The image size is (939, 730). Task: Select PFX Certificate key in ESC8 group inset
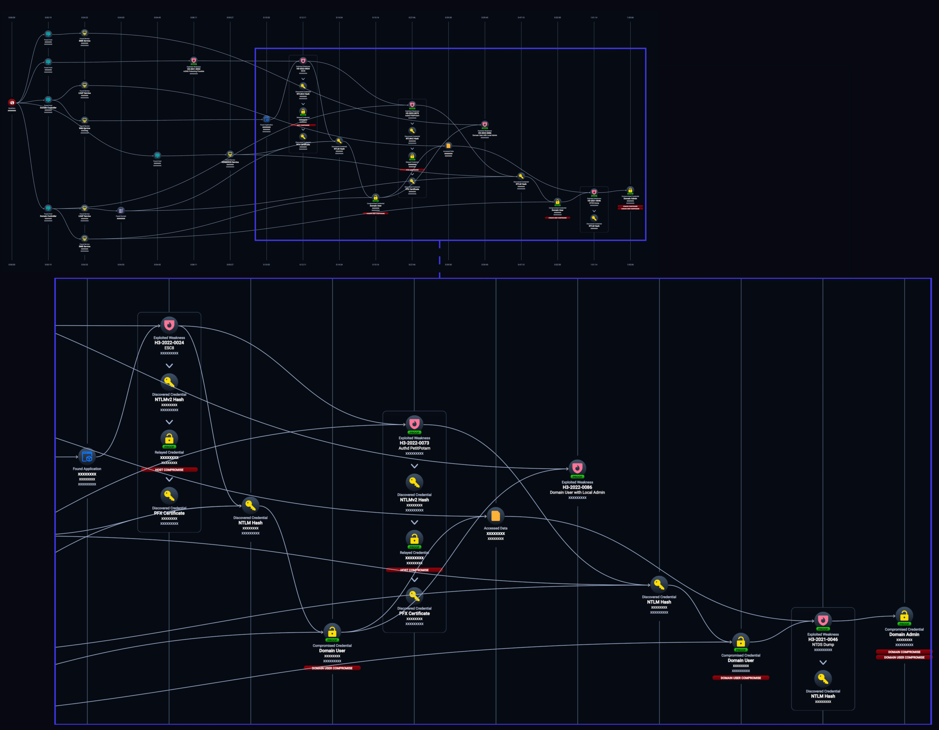click(169, 495)
